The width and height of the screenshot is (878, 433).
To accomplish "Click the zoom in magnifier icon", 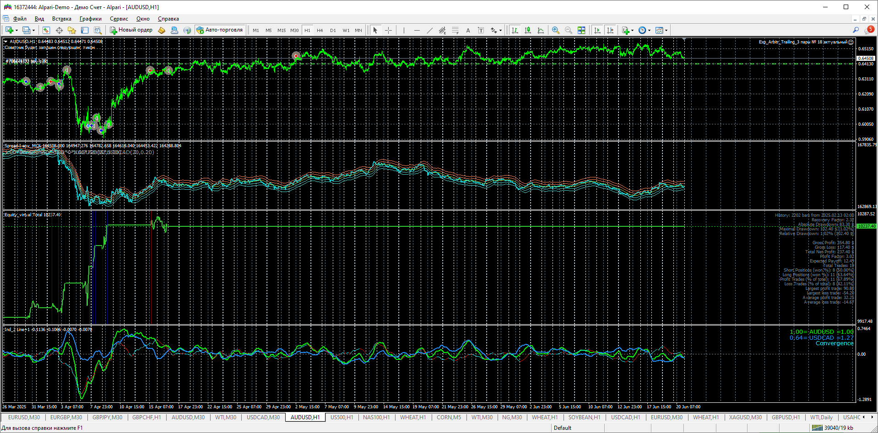I will [x=556, y=30].
